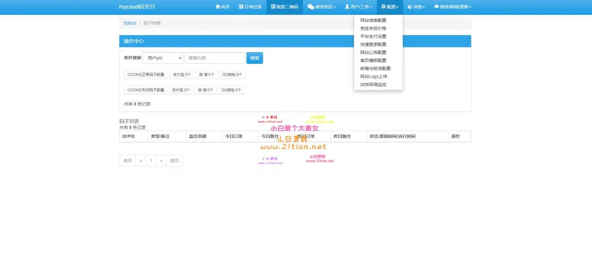
Task: Click the cloud icon for 推荐/商城/更新
Action: point(436,7)
